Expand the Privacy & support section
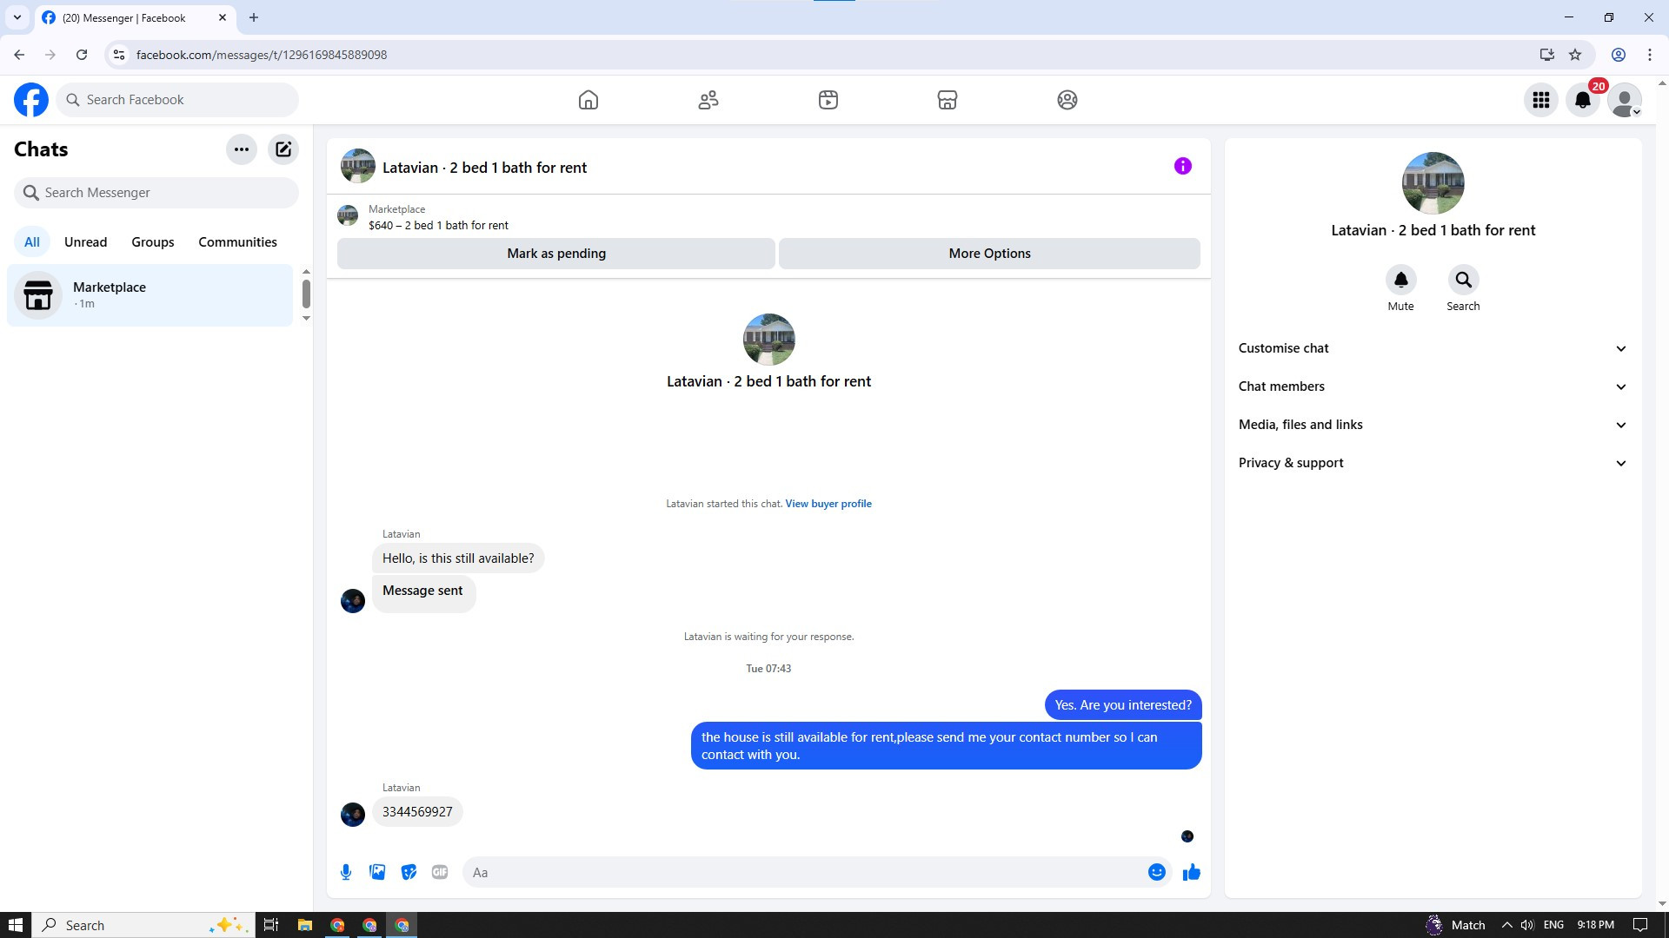This screenshot has width=1669, height=938. tap(1433, 463)
